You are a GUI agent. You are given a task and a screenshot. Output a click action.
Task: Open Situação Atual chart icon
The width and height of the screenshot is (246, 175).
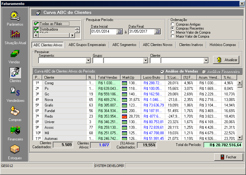[x=15, y=34]
